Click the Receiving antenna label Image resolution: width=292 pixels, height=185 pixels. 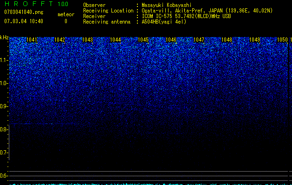(x=107, y=22)
